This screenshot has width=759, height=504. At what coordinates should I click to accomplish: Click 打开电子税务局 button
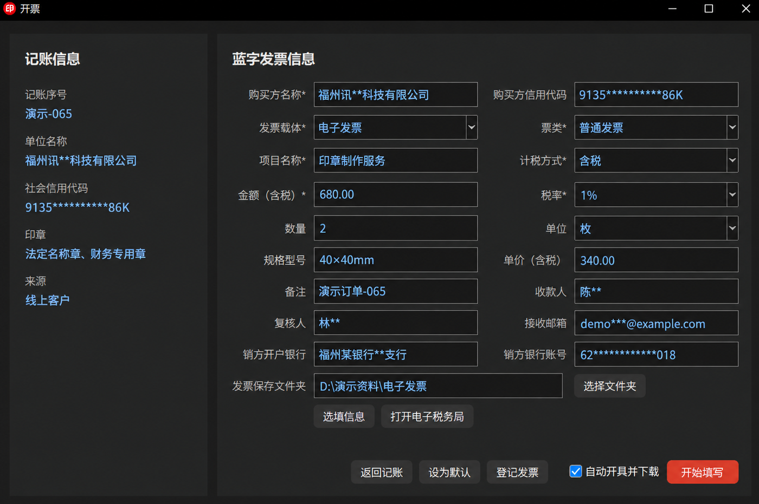[427, 416]
